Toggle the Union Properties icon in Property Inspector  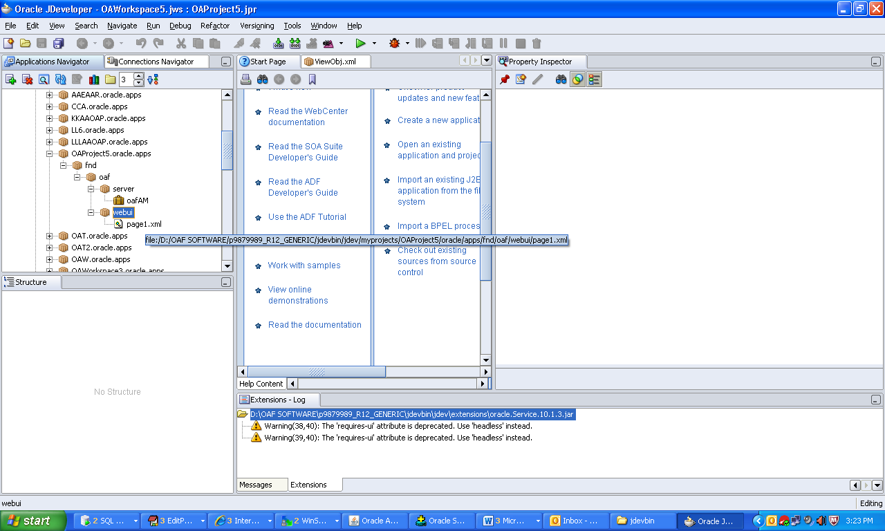click(x=577, y=80)
